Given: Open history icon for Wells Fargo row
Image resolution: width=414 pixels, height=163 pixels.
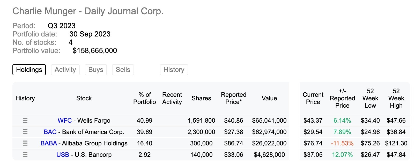Looking at the screenshot, I should (x=25, y=120).
